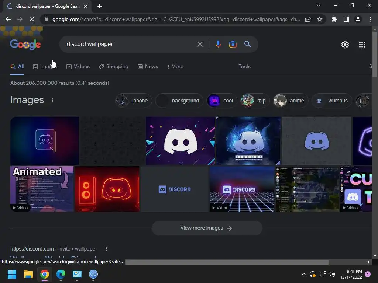Click the vertical scrollbar down arrow
The image size is (378, 283).
375,256
